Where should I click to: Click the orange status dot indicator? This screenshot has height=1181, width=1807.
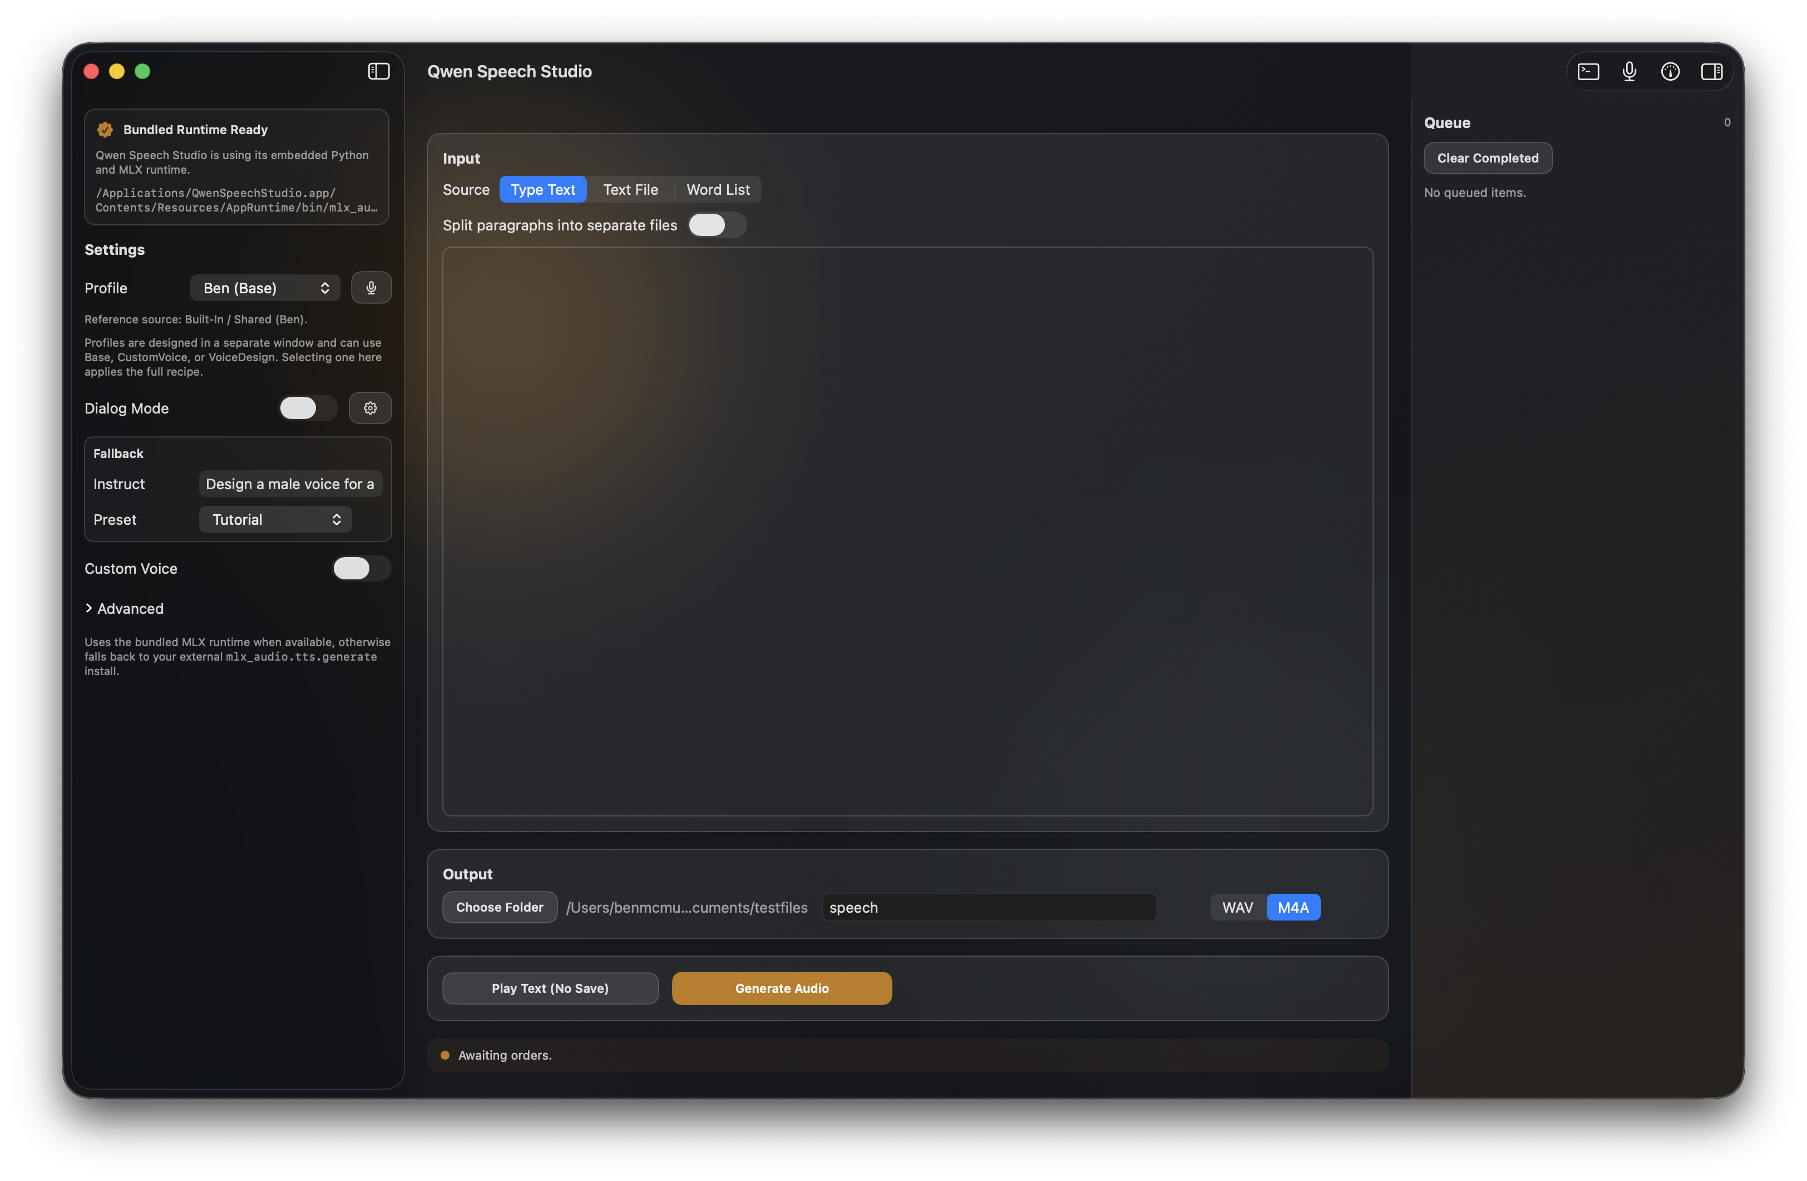445,1055
